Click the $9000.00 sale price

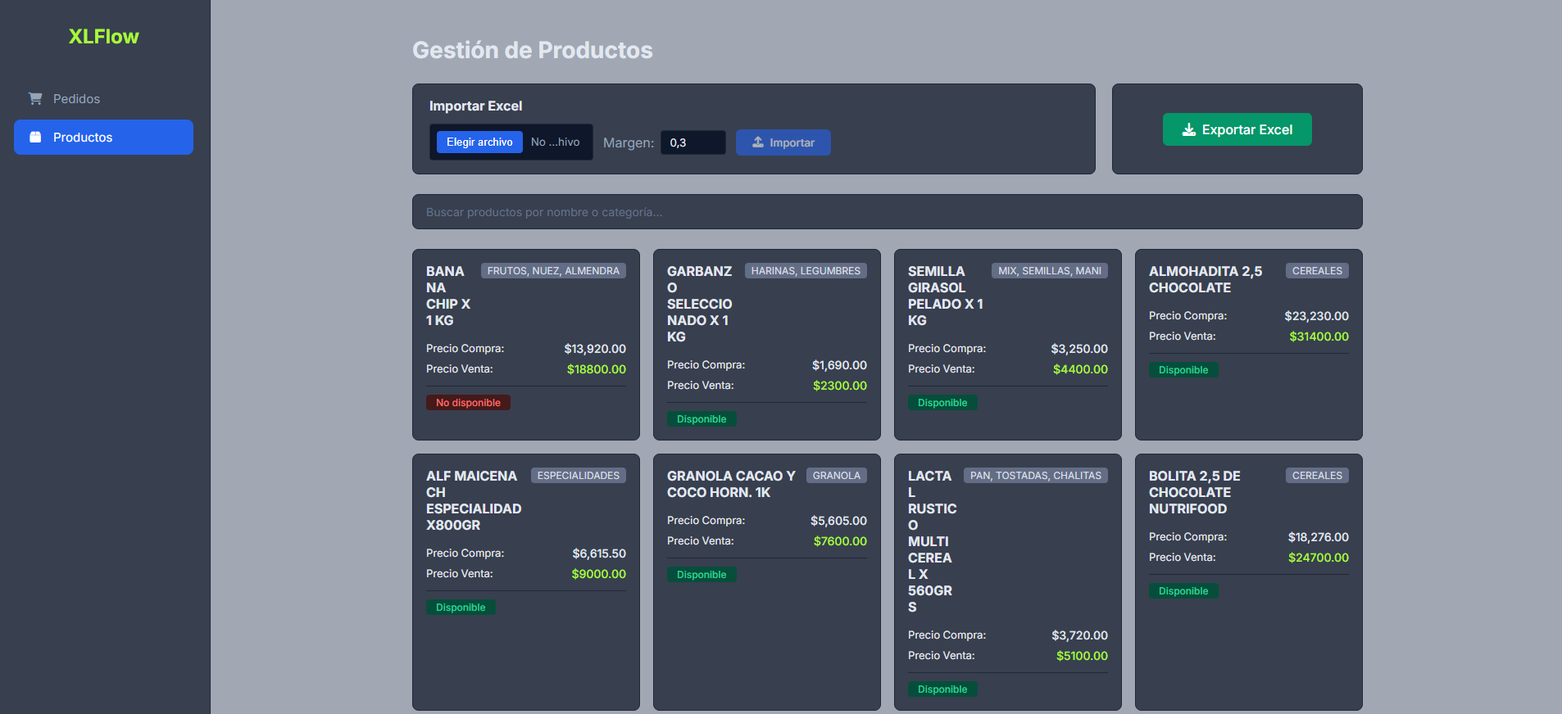[599, 574]
